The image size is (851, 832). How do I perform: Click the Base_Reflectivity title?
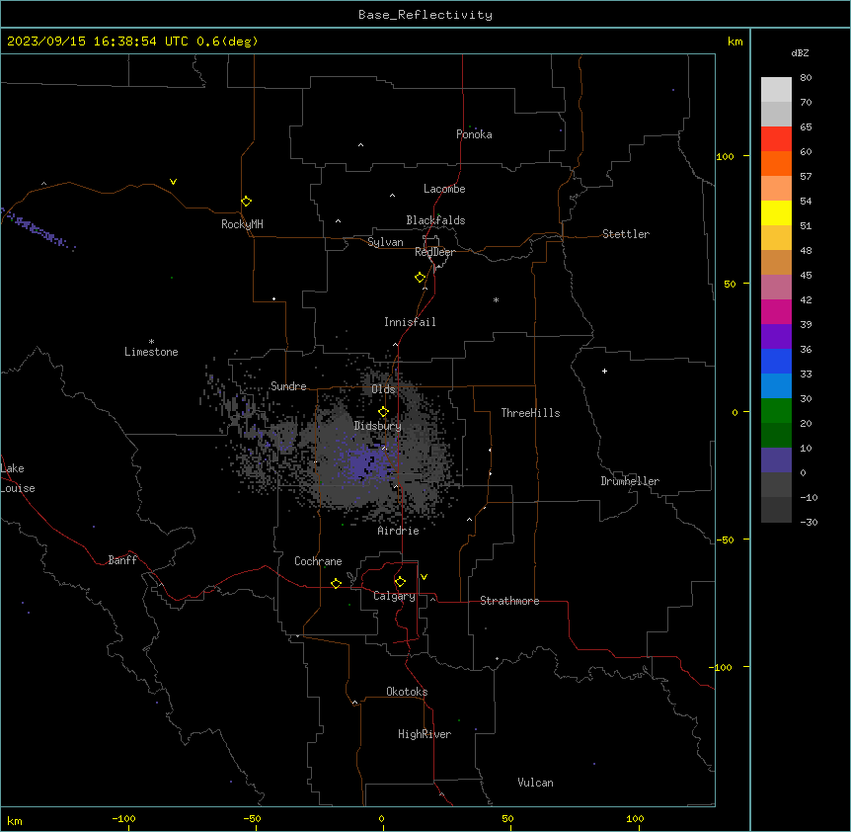(425, 15)
